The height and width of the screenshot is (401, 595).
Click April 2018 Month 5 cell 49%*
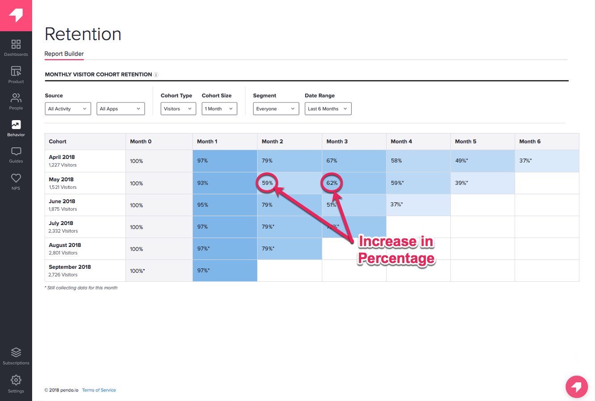[x=483, y=161]
